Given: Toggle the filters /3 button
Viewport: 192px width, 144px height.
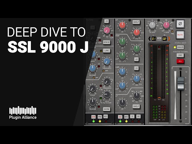Looking at the screenshot, I should 107,21.
